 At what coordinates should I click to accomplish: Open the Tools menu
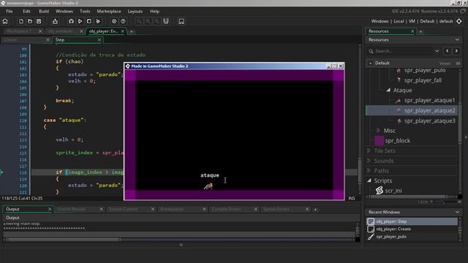[x=85, y=11]
